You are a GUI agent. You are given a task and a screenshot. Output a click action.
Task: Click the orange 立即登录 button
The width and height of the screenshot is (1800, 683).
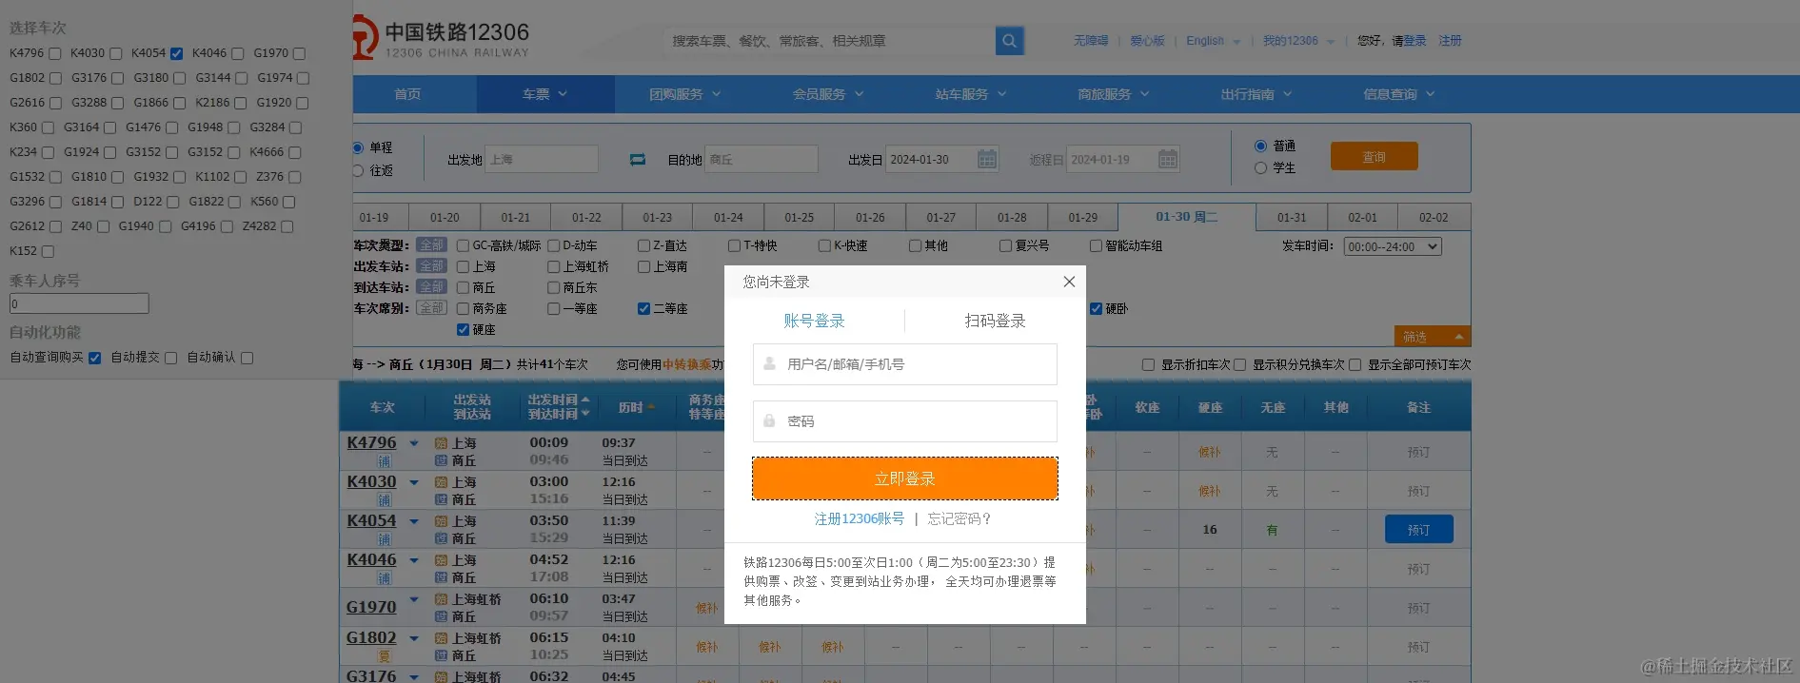[x=905, y=478]
